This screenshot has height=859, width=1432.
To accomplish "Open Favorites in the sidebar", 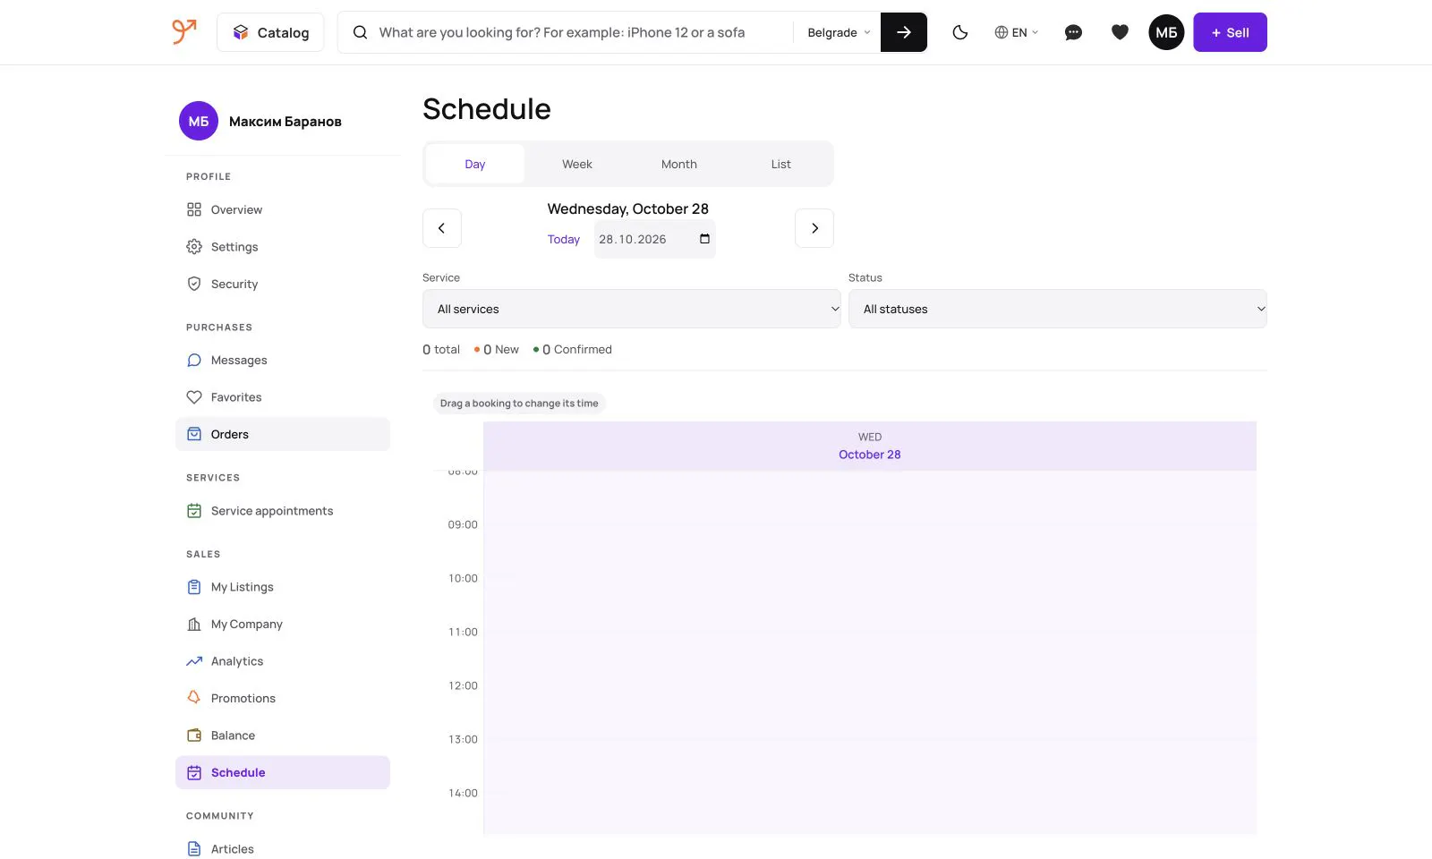I will [283, 397].
